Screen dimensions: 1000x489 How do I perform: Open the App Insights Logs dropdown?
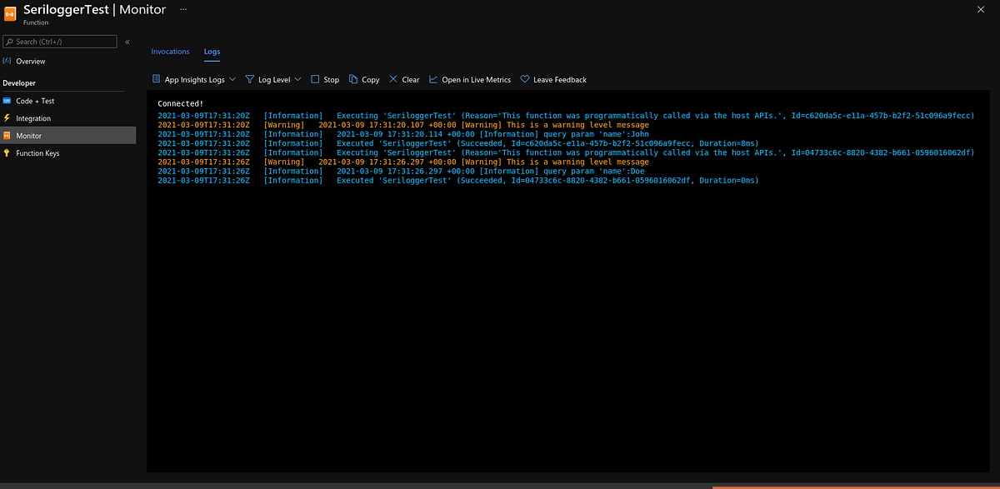pos(193,79)
